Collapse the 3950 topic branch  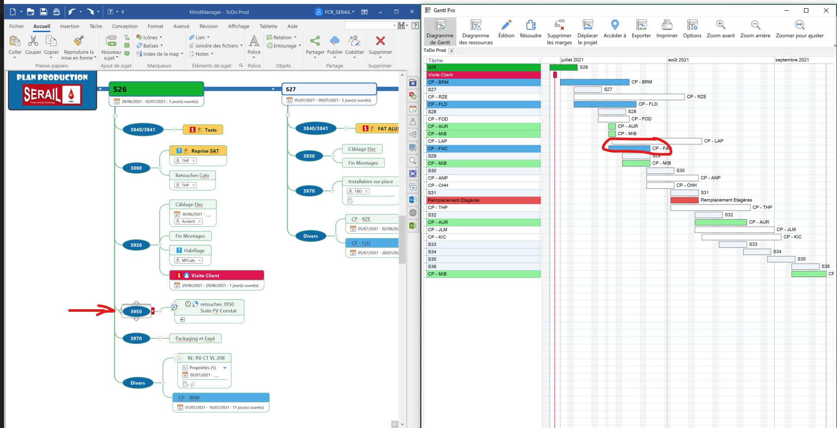(160, 311)
